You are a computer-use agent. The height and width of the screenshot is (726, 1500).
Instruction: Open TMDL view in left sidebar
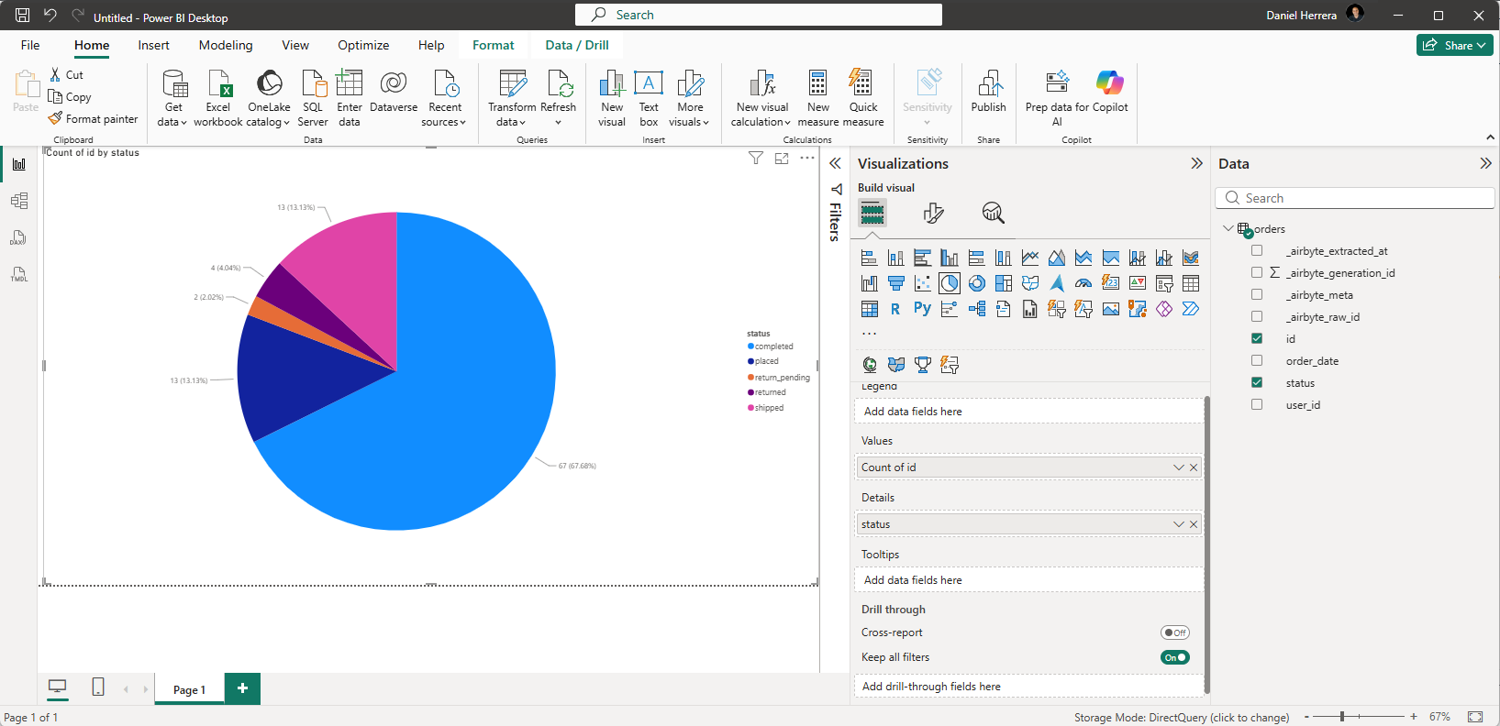pyautogui.click(x=19, y=274)
